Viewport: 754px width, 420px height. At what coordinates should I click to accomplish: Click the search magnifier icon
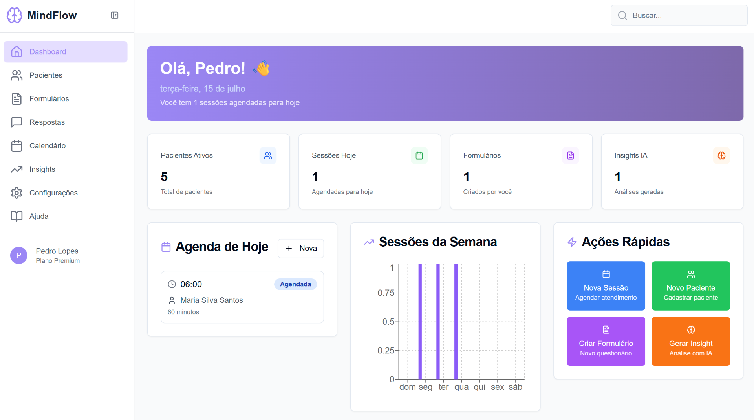coord(622,15)
